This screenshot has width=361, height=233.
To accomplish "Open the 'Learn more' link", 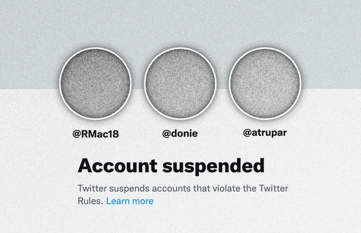I will (129, 201).
